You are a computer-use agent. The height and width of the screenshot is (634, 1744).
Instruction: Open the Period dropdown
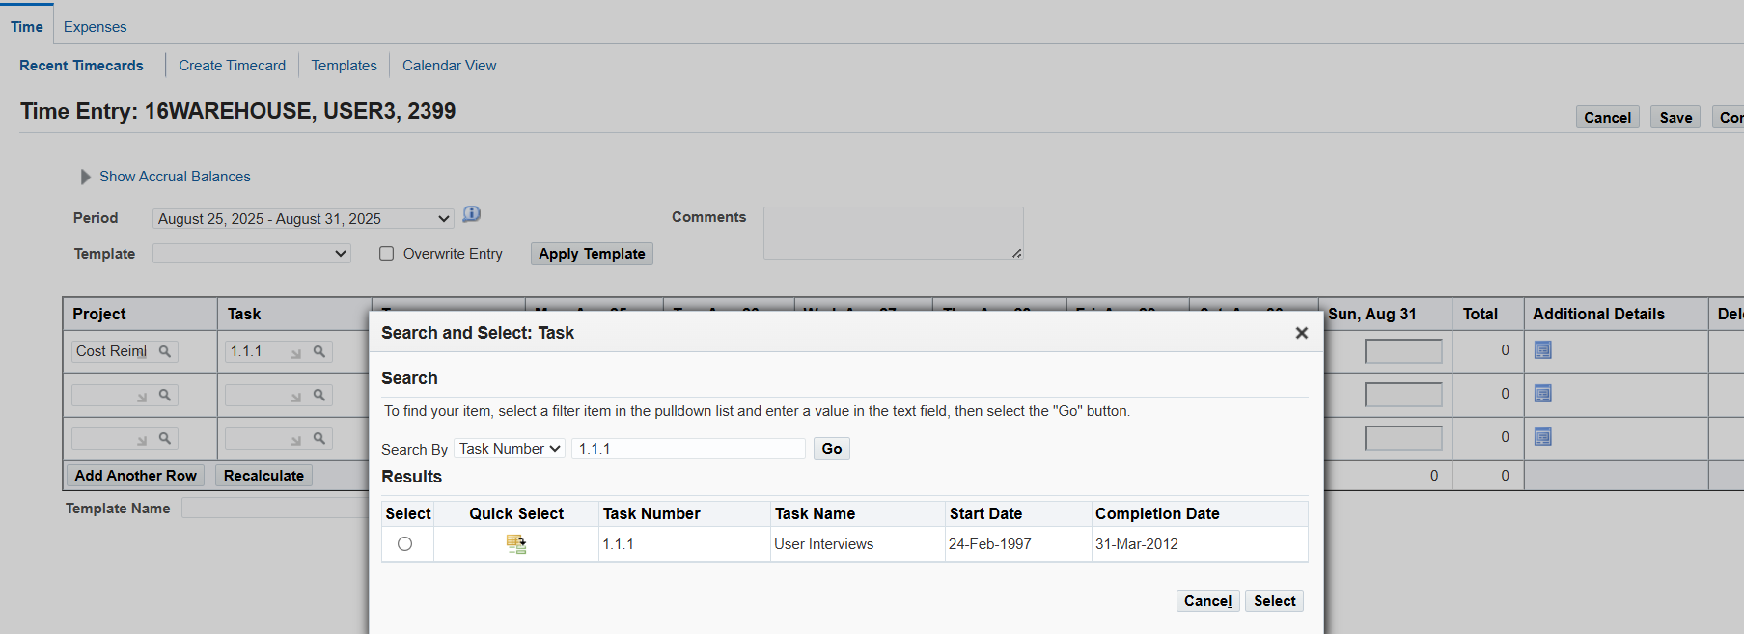(x=303, y=219)
